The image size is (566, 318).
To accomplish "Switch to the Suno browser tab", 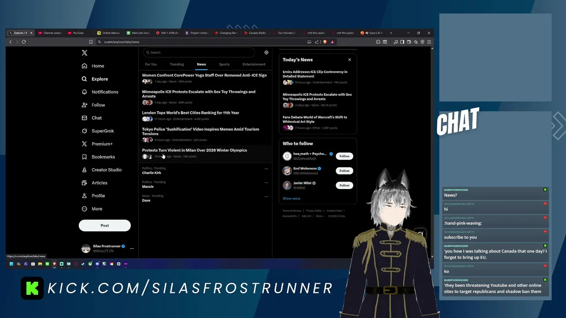I will pyautogui.click(x=372, y=33).
